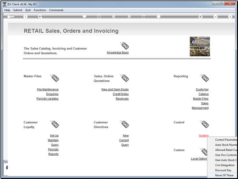
Task: Open the Commands menu
Action: click(56, 10)
